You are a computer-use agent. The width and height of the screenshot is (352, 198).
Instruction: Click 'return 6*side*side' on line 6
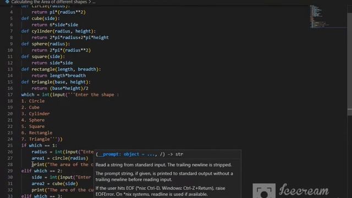point(55,25)
